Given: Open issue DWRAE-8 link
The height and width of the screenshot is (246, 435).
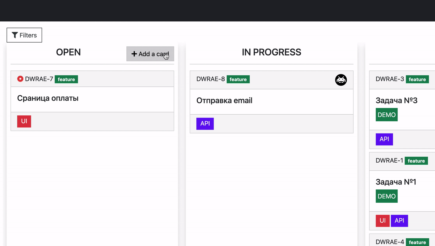Looking at the screenshot, I should coord(210,79).
